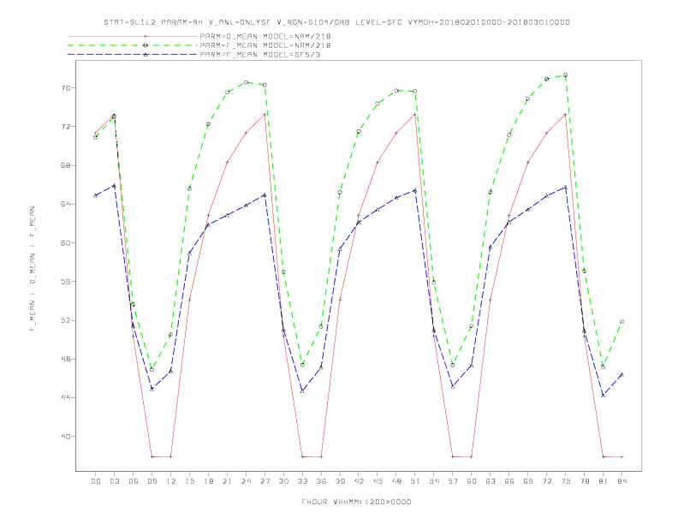Click x-axis forecast hour label 06

tap(134, 481)
